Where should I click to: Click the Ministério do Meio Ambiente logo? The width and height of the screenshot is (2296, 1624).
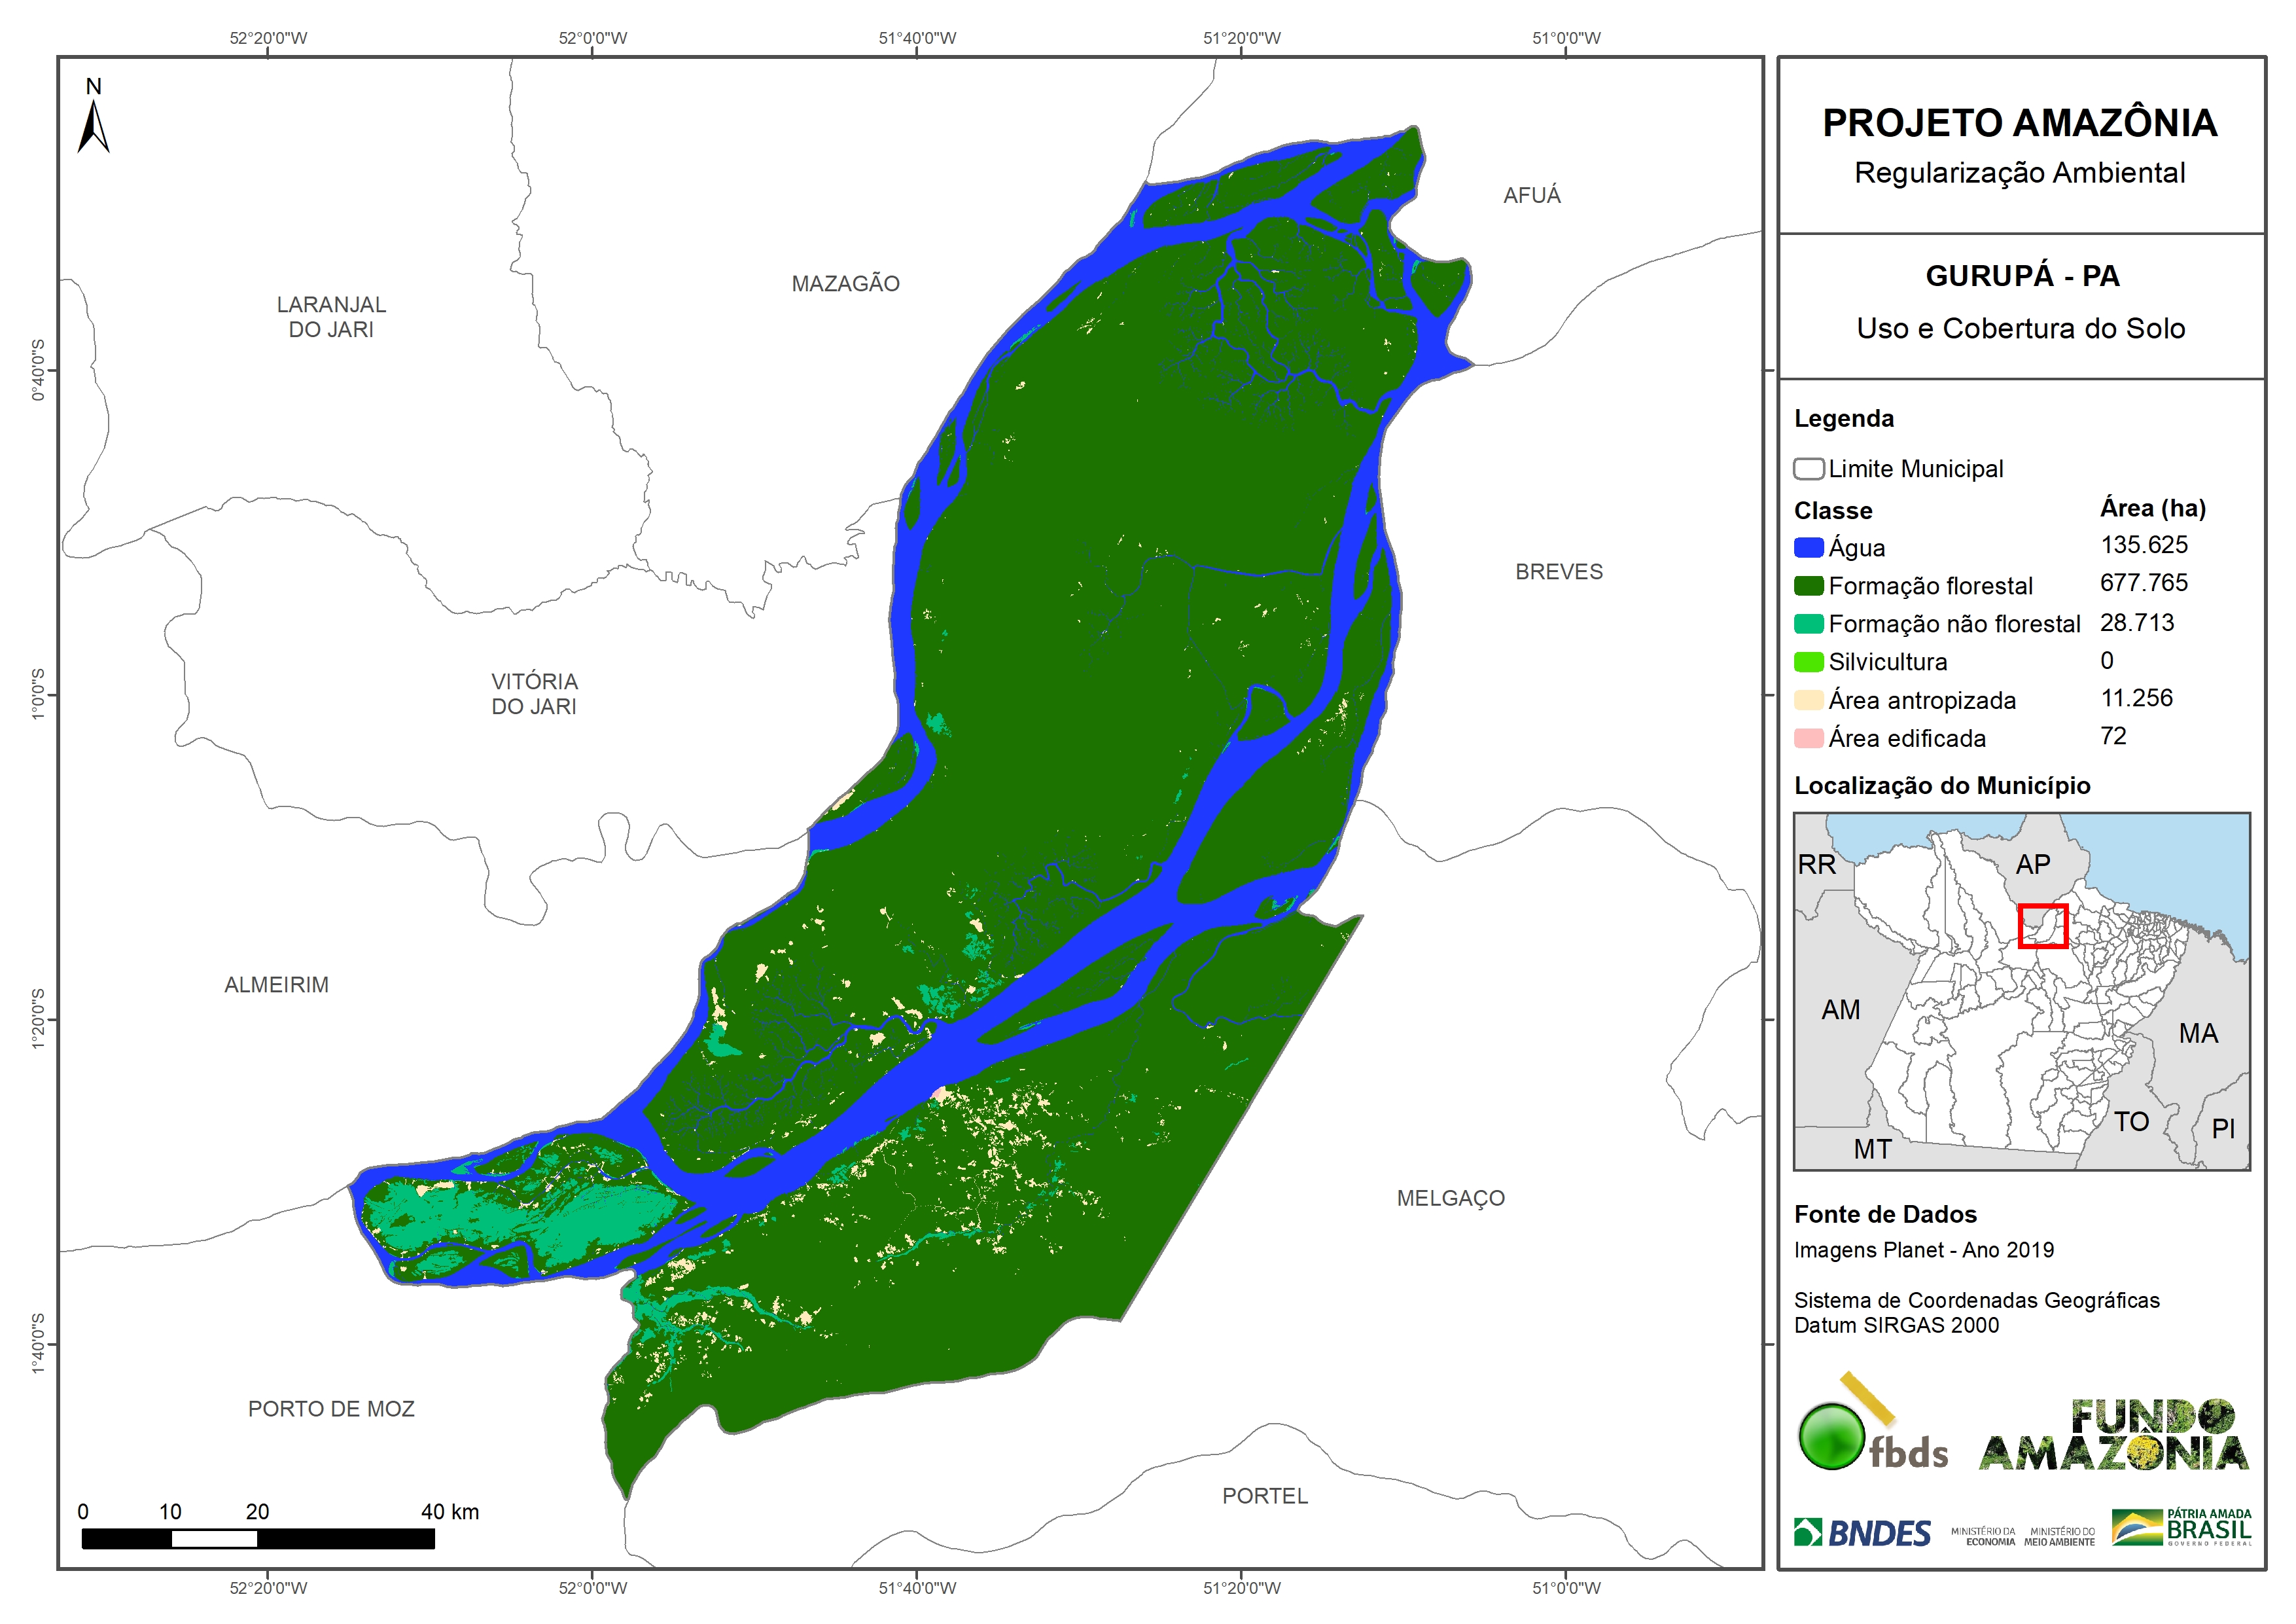pyautogui.click(x=2059, y=1537)
